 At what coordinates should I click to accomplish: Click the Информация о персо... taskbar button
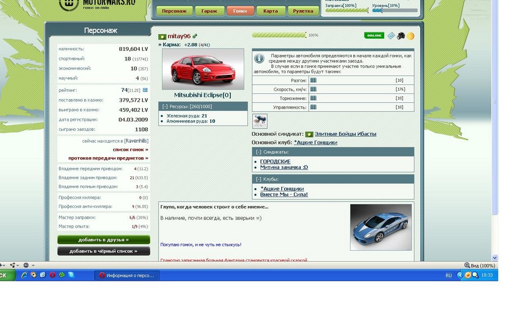127,275
